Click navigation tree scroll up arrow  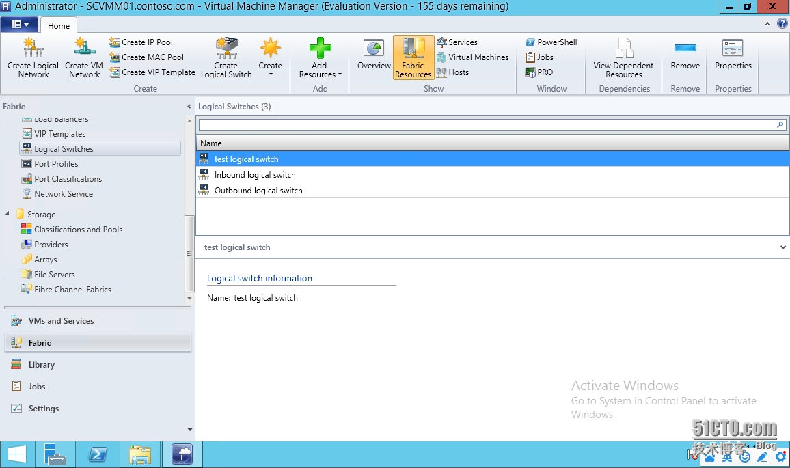189,121
